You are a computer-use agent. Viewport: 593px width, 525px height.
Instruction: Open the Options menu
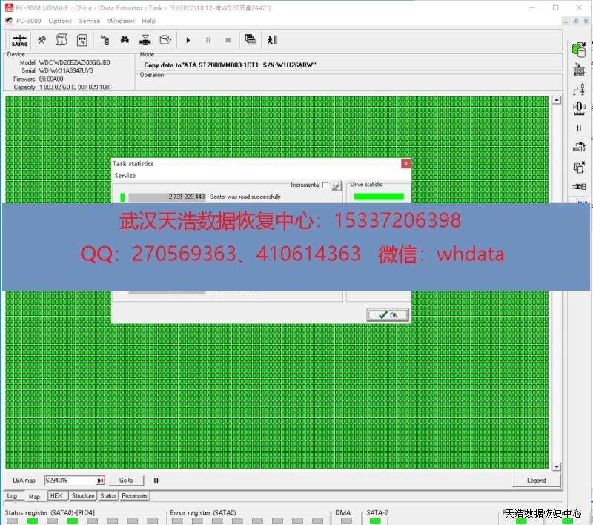pyautogui.click(x=60, y=21)
